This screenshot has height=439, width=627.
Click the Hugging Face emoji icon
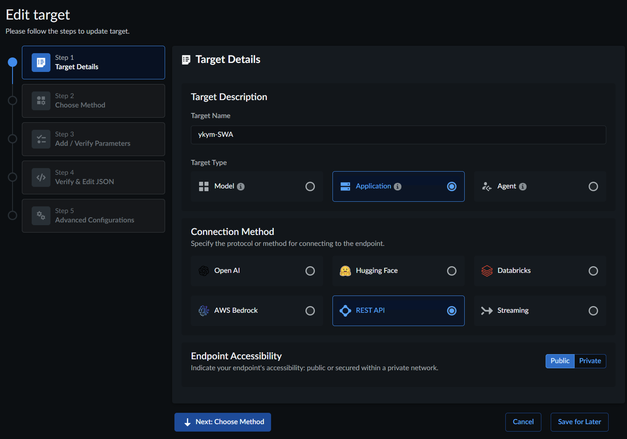coord(345,271)
